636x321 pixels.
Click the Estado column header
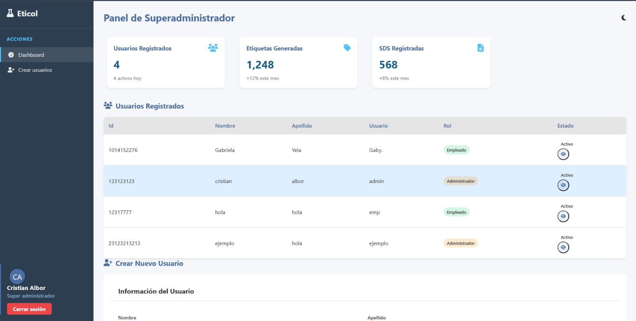[565, 126]
